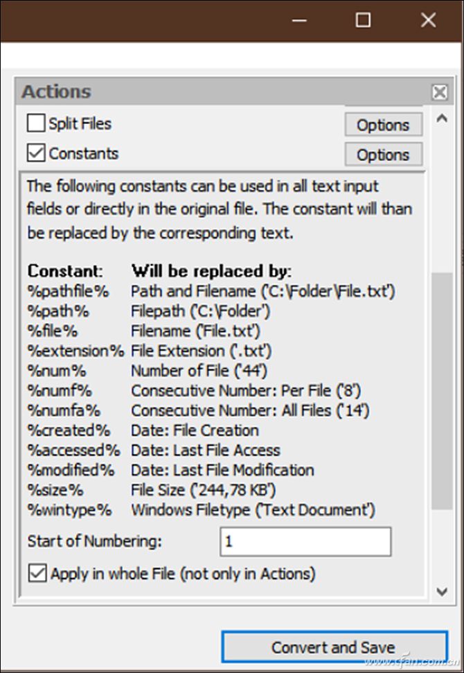Uncheck the Constants checkbox
The width and height of the screenshot is (464, 673).
click(x=35, y=153)
